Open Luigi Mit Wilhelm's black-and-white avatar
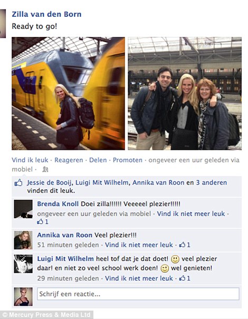The width and height of the screenshot is (248, 319). coord(23,264)
